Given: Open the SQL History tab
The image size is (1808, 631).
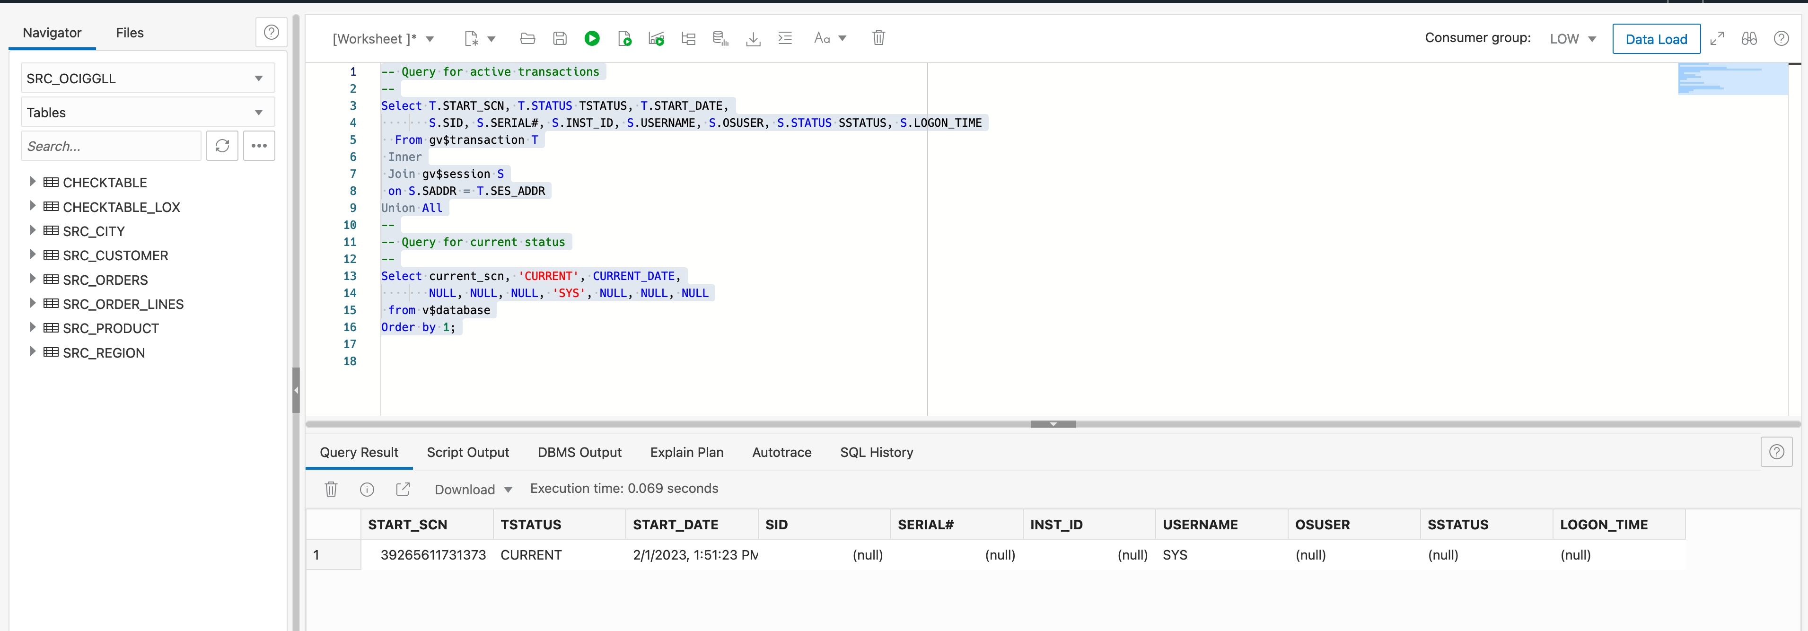Looking at the screenshot, I should click(876, 453).
